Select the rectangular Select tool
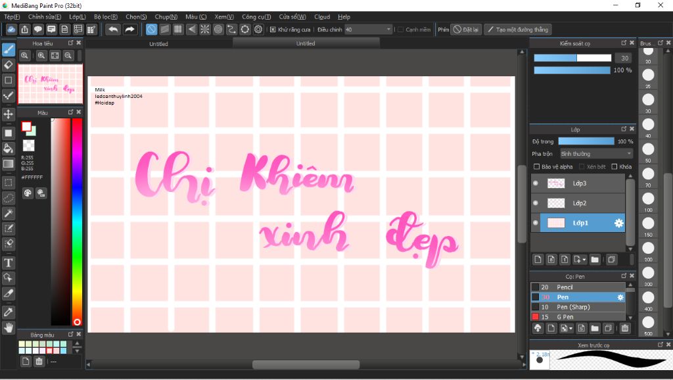 pos(9,183)
